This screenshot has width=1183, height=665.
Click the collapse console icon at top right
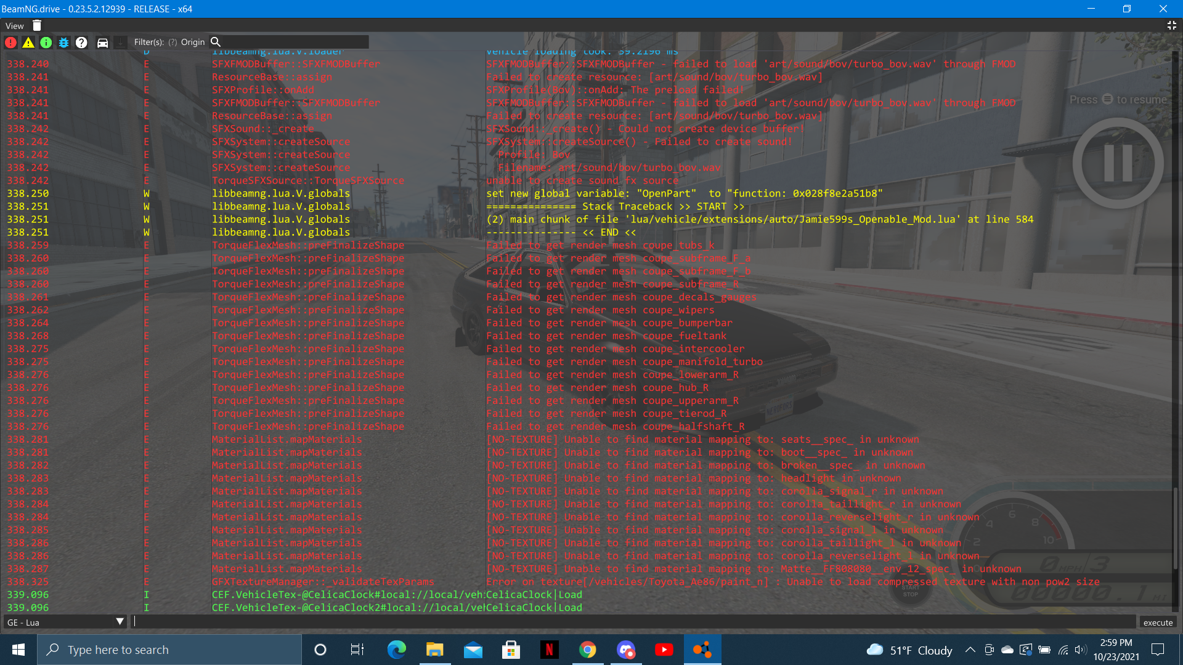tap(1172, 25)
